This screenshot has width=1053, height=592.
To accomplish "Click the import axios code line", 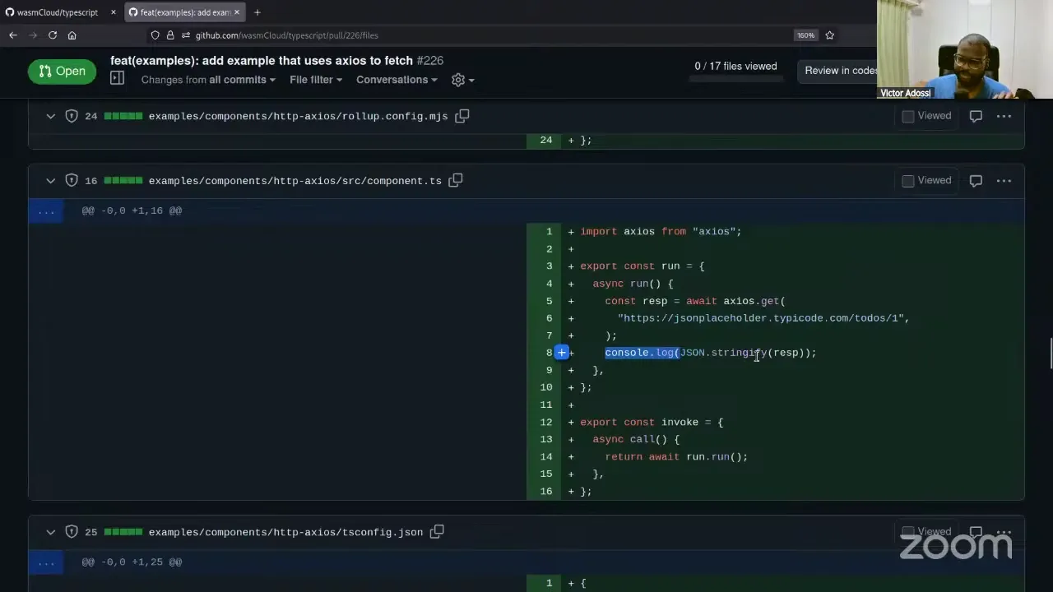I will [x=661, y=231].
